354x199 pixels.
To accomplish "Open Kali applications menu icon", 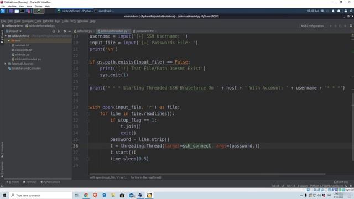I will (x=3, y=11).
